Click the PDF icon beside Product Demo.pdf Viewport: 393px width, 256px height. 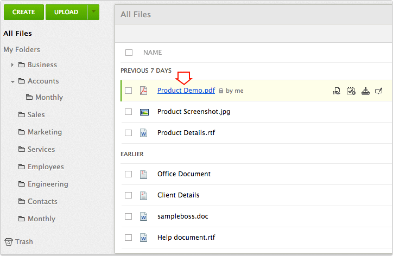point(144,91)
